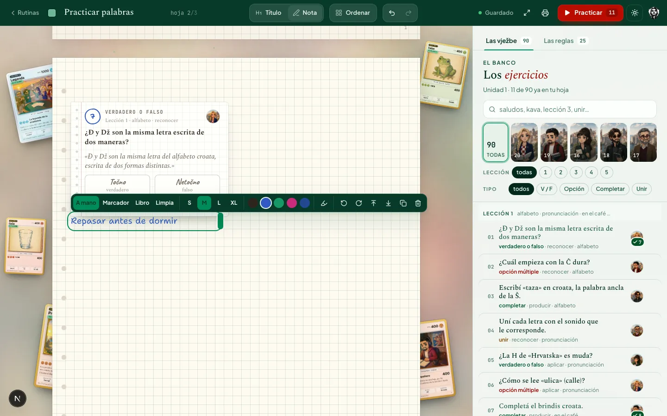Select the 90 Todas filter card
The width and height of the screenshot is (667, 416).
pyautogui.click(x=496, y=142)
